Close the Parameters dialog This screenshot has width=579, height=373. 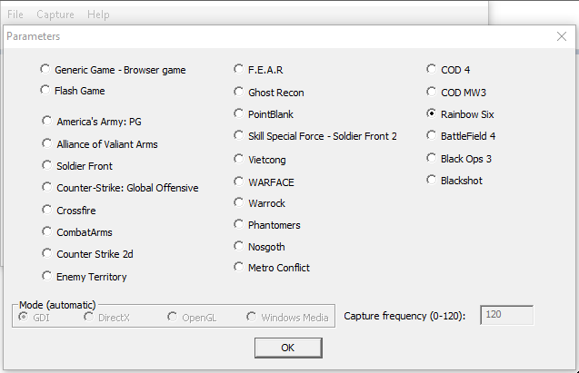[x=562, y=36]
